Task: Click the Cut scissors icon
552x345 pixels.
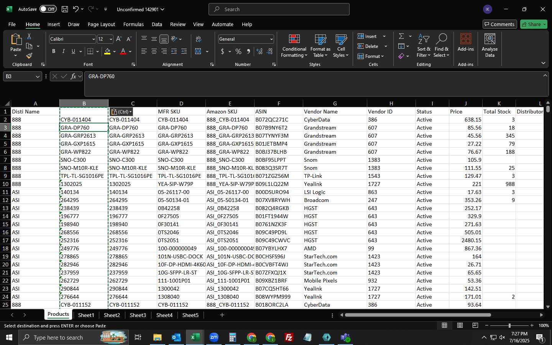Action: pyautogui.click(x=29, y=36)
